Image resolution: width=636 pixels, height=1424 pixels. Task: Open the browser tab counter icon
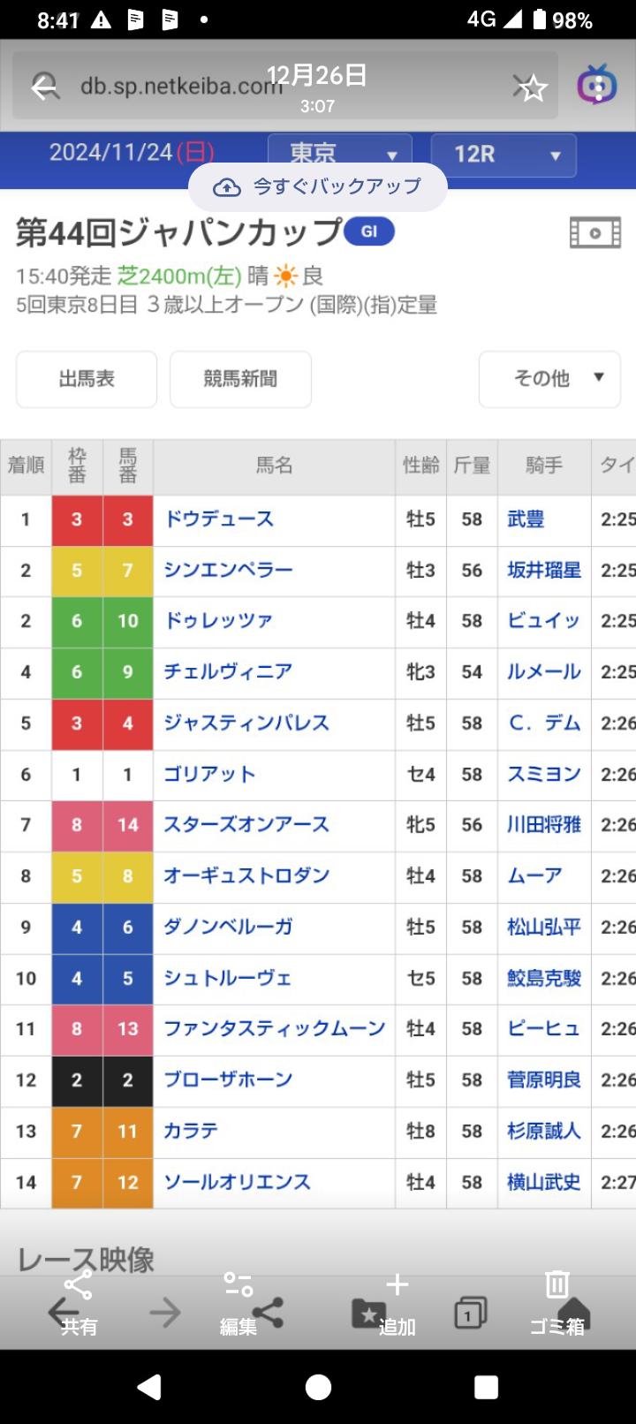470,1314
